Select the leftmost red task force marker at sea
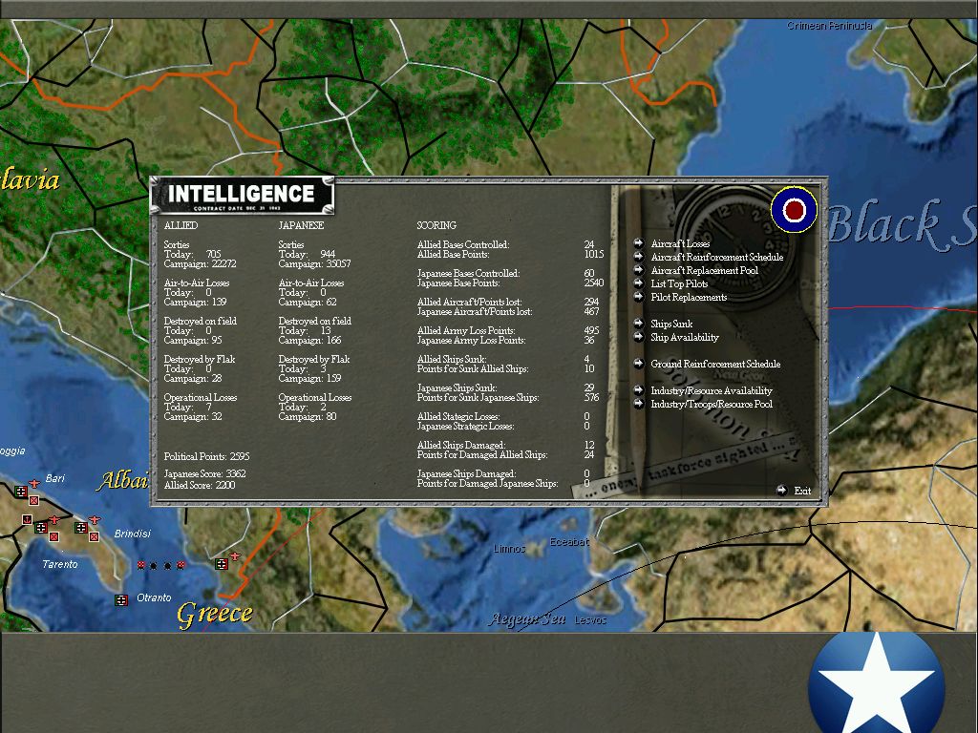 [141, 565]
